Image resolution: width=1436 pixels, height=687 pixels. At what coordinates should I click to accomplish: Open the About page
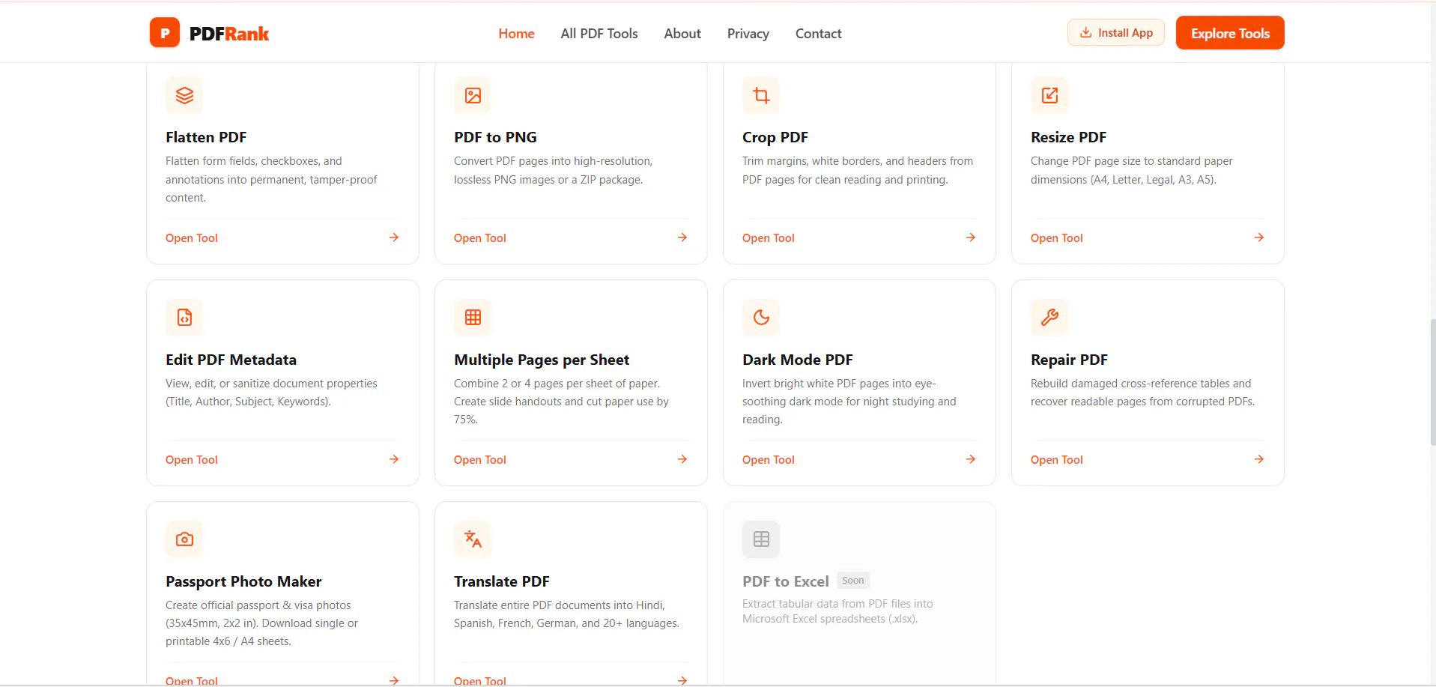point(682,34)
